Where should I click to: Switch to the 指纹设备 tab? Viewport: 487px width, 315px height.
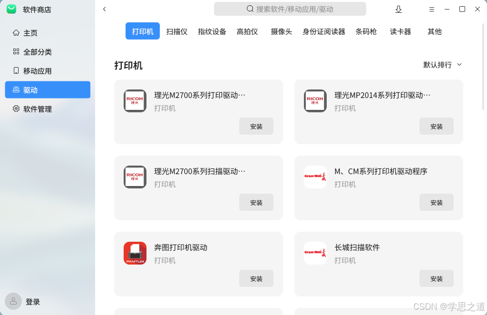tap(212, 31)
